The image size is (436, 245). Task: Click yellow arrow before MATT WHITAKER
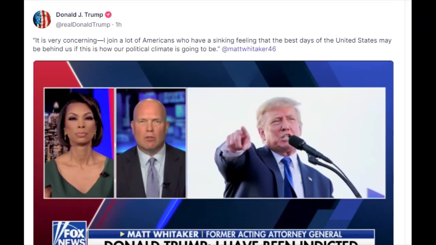(122, 234)
